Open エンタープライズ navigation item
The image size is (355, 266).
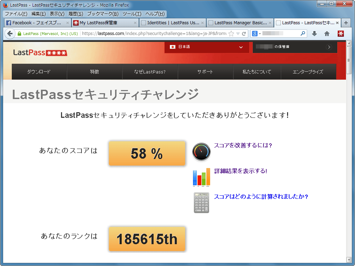[x=308, y=72]
